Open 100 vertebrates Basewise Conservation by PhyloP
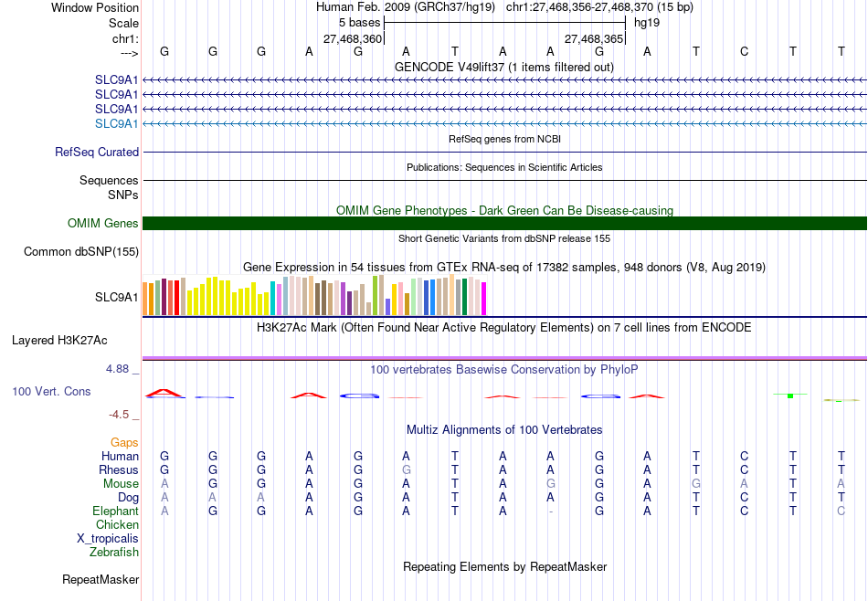This screenshot has height=601, width=868. click(504, 369)
